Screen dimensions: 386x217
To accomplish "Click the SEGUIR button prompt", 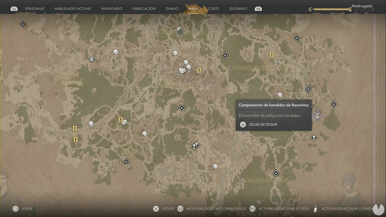I will pyautogui.click(x=163, y=209).
